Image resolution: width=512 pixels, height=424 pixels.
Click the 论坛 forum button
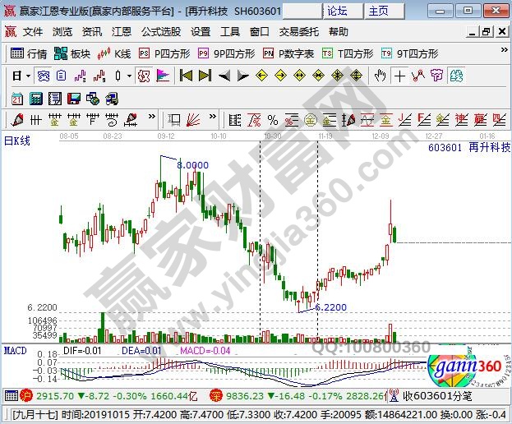(x=338, y=11)
